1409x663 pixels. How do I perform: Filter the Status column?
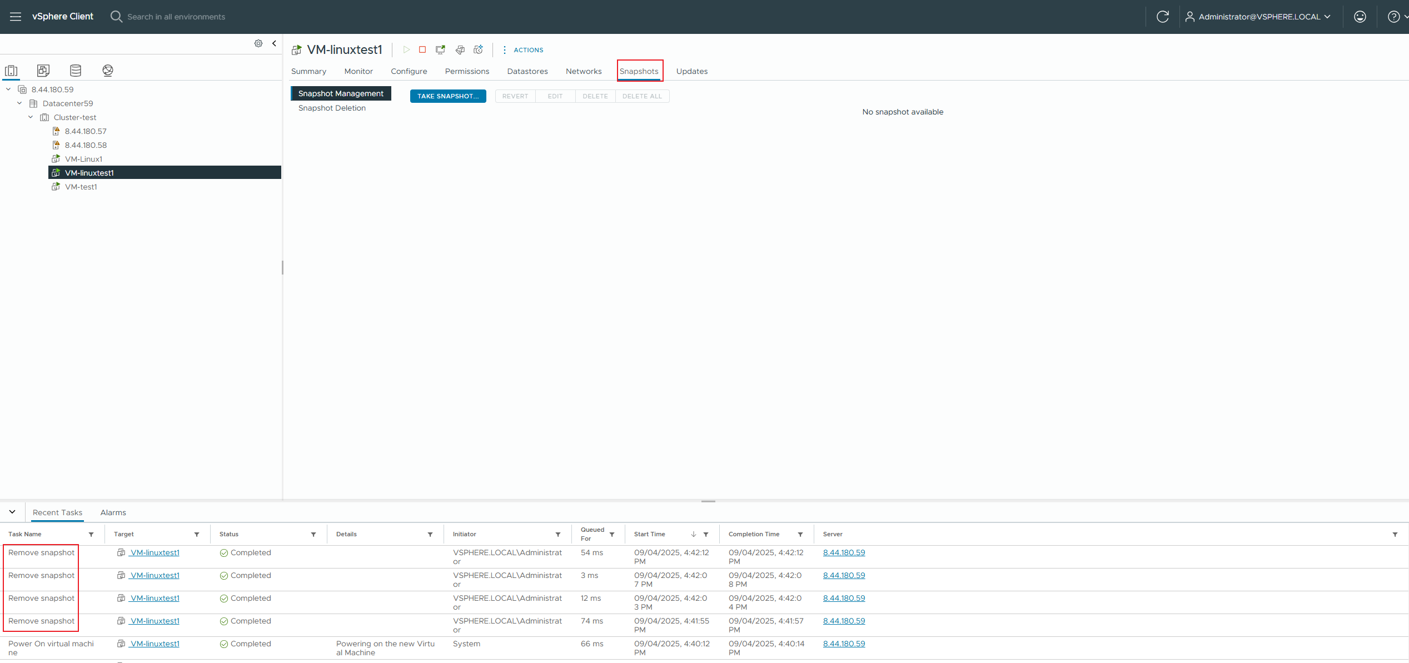(x=313, y=535)
